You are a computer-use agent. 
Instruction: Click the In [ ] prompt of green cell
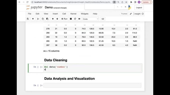[38, 67]
